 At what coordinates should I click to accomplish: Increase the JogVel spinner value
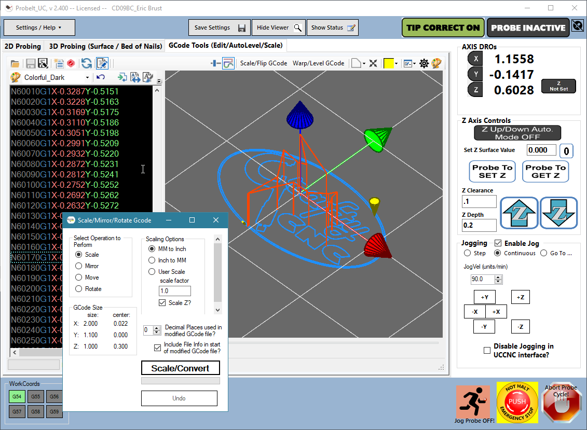pyautogui.click(x=498, y=278)
